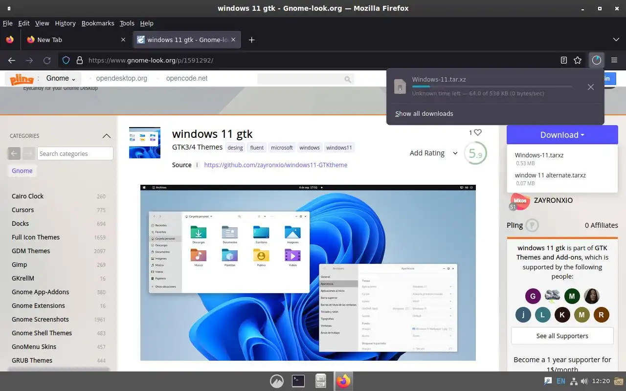This screenshot has height=391, width=626.
Task: Open the Cairo Clock category
Action: pos(27,196)
